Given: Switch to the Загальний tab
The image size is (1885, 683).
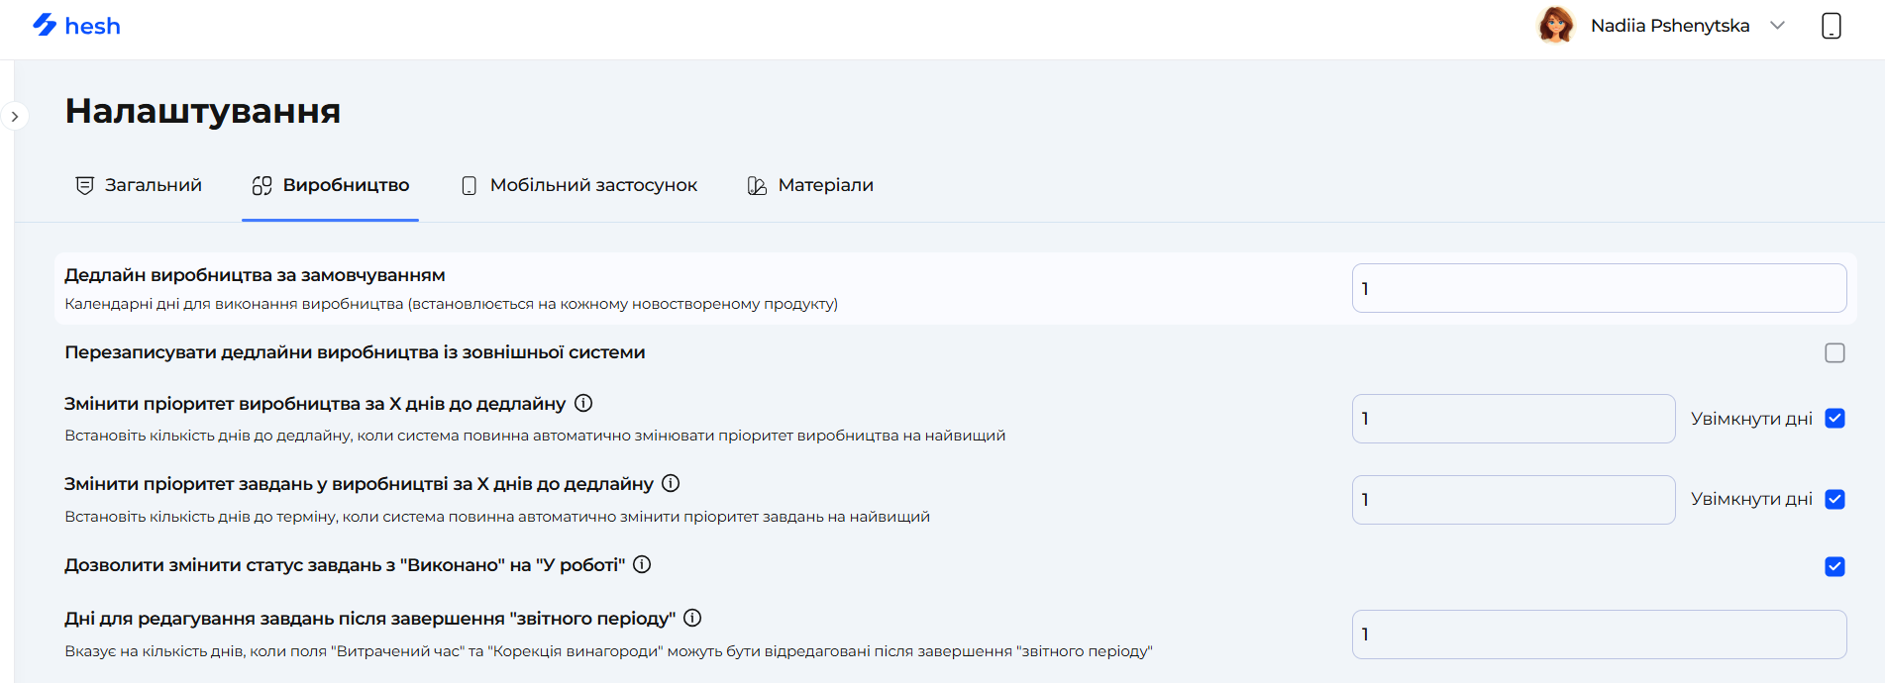Looking at the screenshot, I should pos(139,185).
